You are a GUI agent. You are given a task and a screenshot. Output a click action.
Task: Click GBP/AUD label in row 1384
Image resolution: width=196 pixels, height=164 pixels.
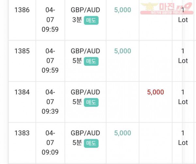click(85, 92)
